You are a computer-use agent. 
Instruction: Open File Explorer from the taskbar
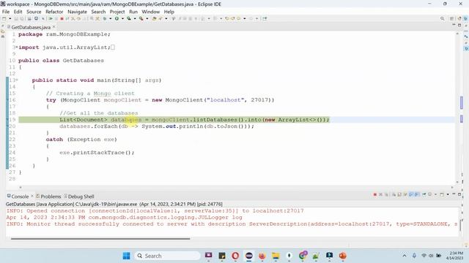click(276, 256)
